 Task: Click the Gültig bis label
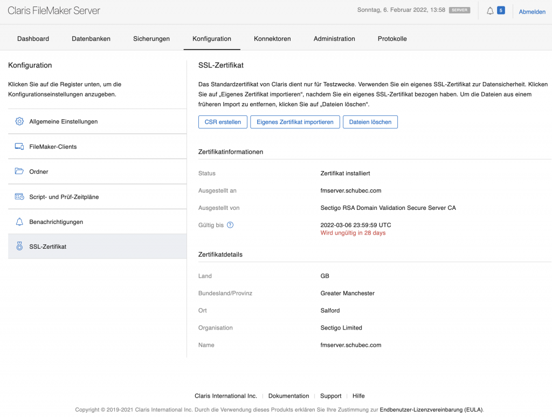[211, 225]
